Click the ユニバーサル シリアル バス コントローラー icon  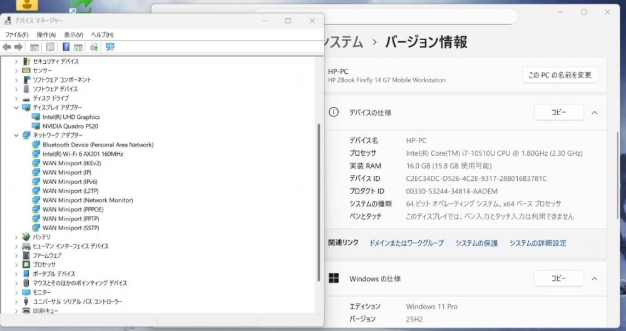[x=26, y=302]
